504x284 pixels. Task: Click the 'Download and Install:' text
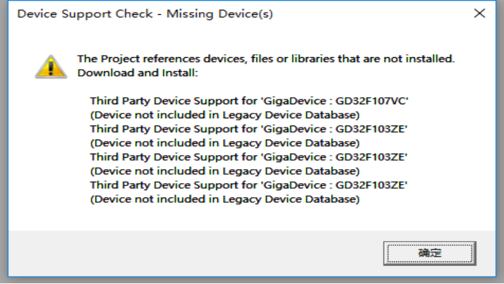(x=138, y=73)
